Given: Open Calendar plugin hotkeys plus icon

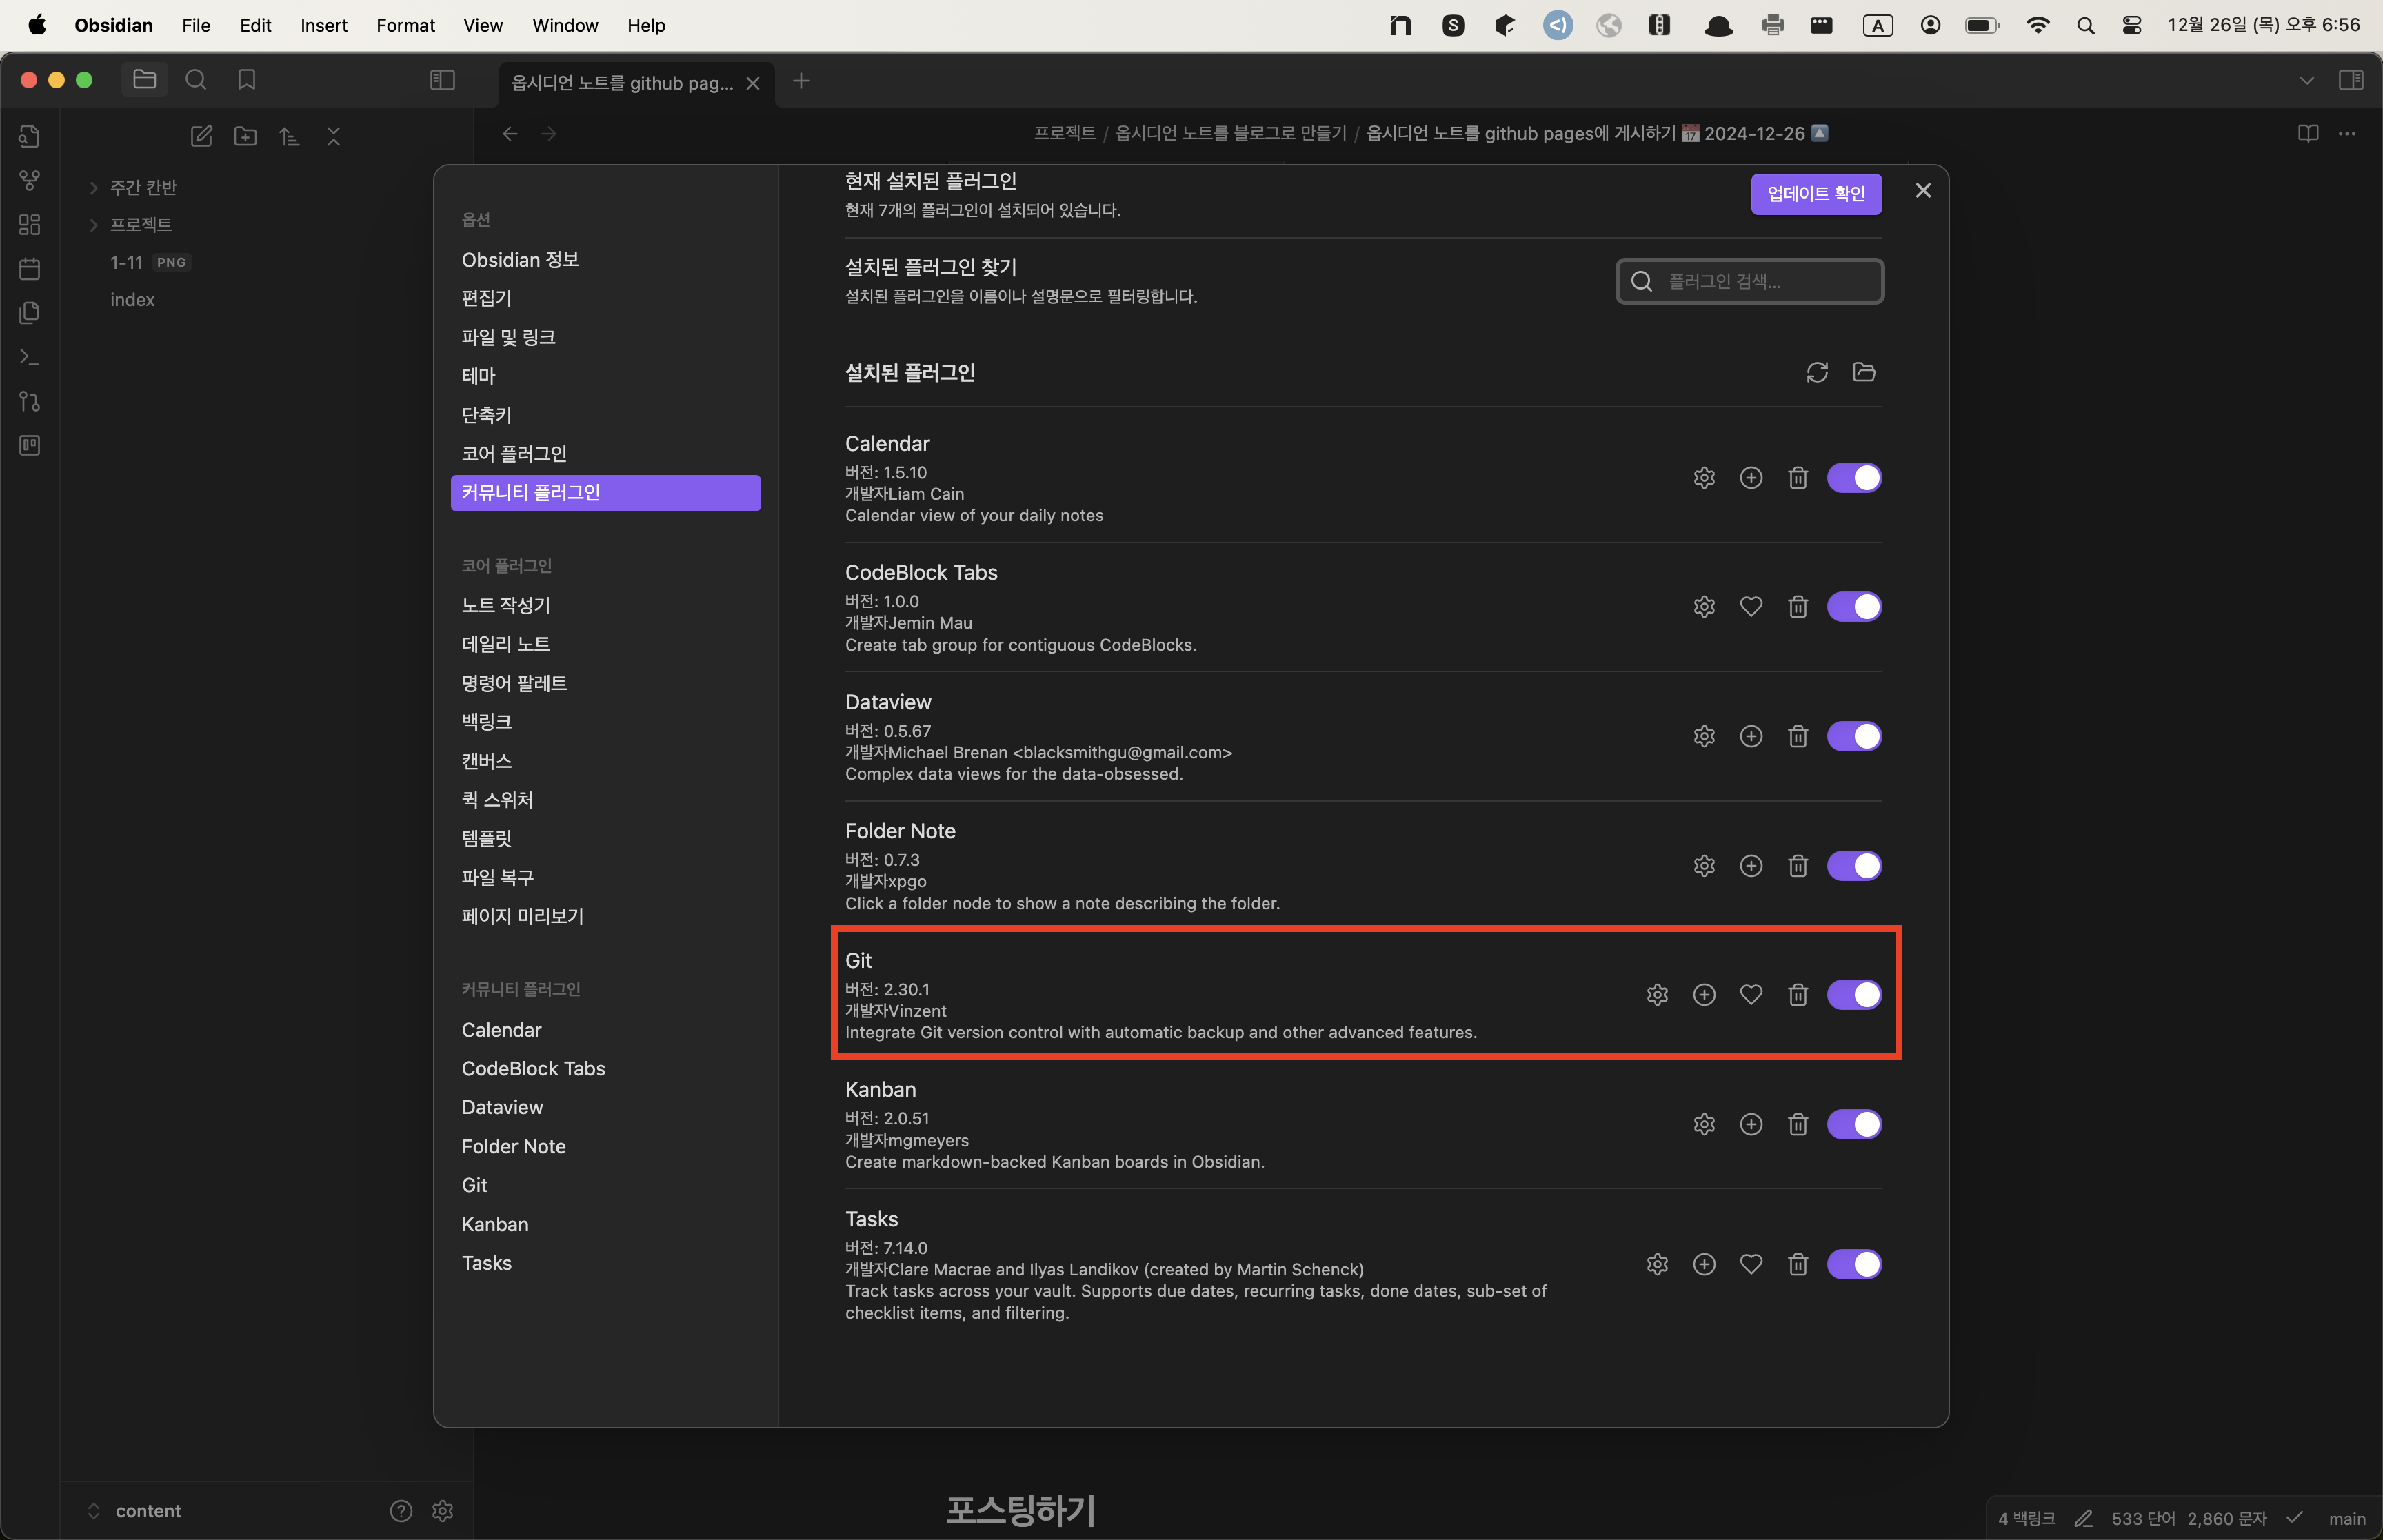Looking at the screenshot, I should point(1751,478).
